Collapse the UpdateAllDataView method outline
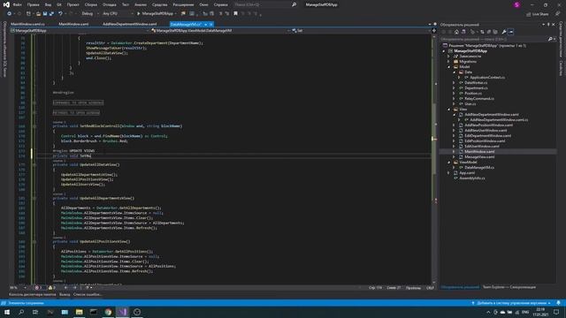566x318 pixels. pos(34,165)
